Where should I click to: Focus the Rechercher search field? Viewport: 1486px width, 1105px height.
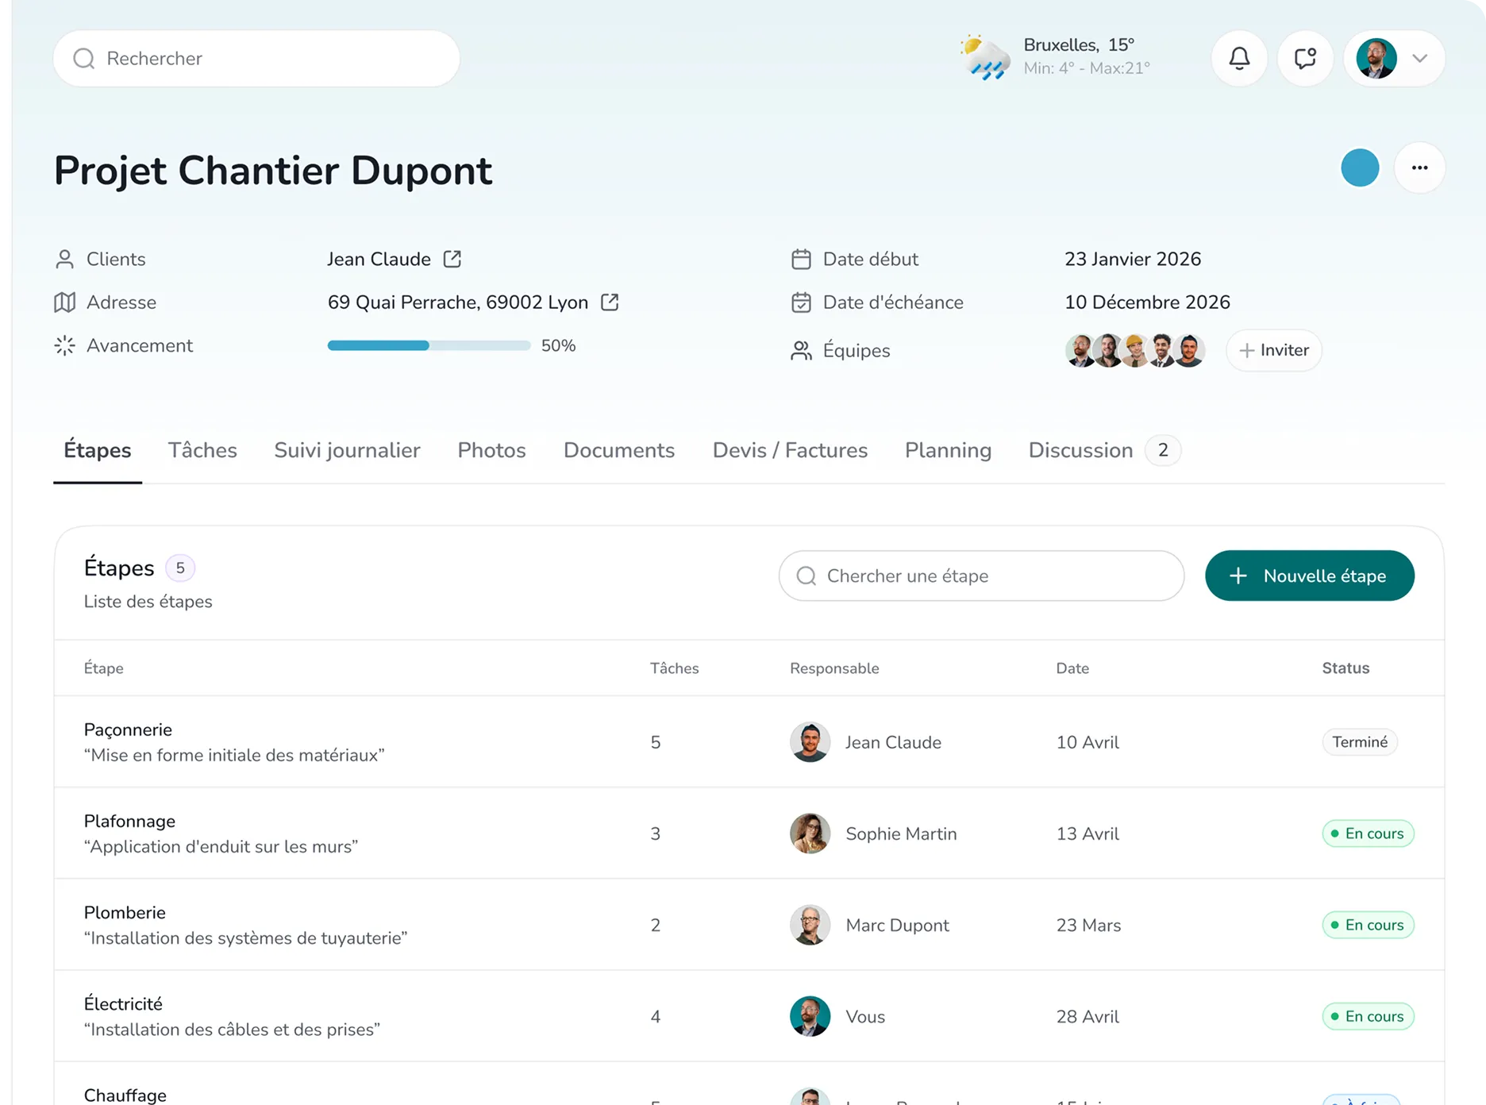256,59
